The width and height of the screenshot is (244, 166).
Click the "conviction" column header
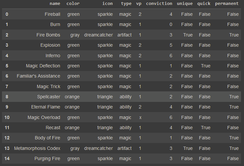tap(159, 4)
